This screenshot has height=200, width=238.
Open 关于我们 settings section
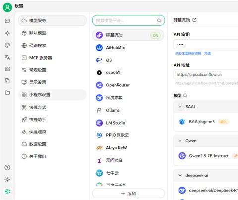pyautogui.click(x=52, y=156)
